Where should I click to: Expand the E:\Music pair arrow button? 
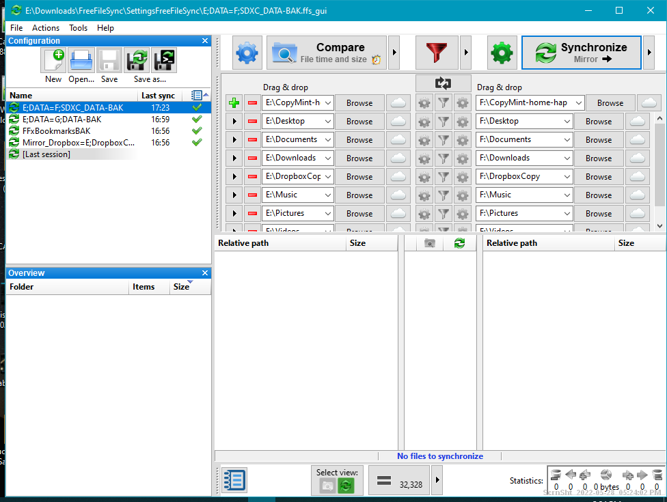(234, 195)
